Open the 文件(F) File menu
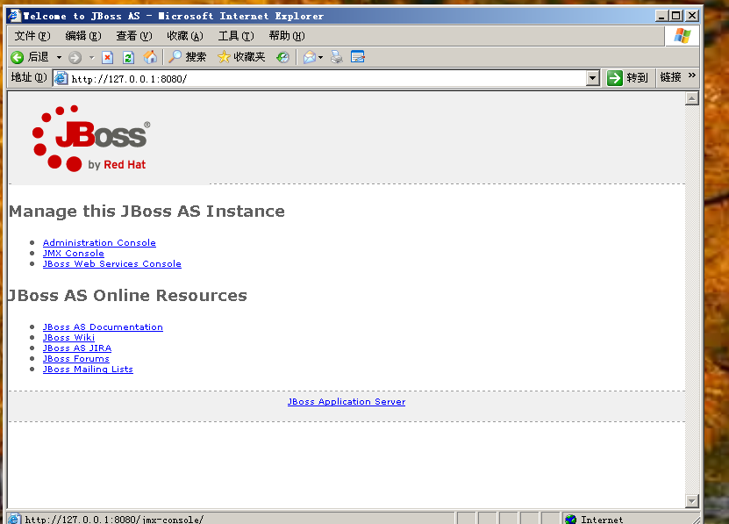 coord(32,36)
